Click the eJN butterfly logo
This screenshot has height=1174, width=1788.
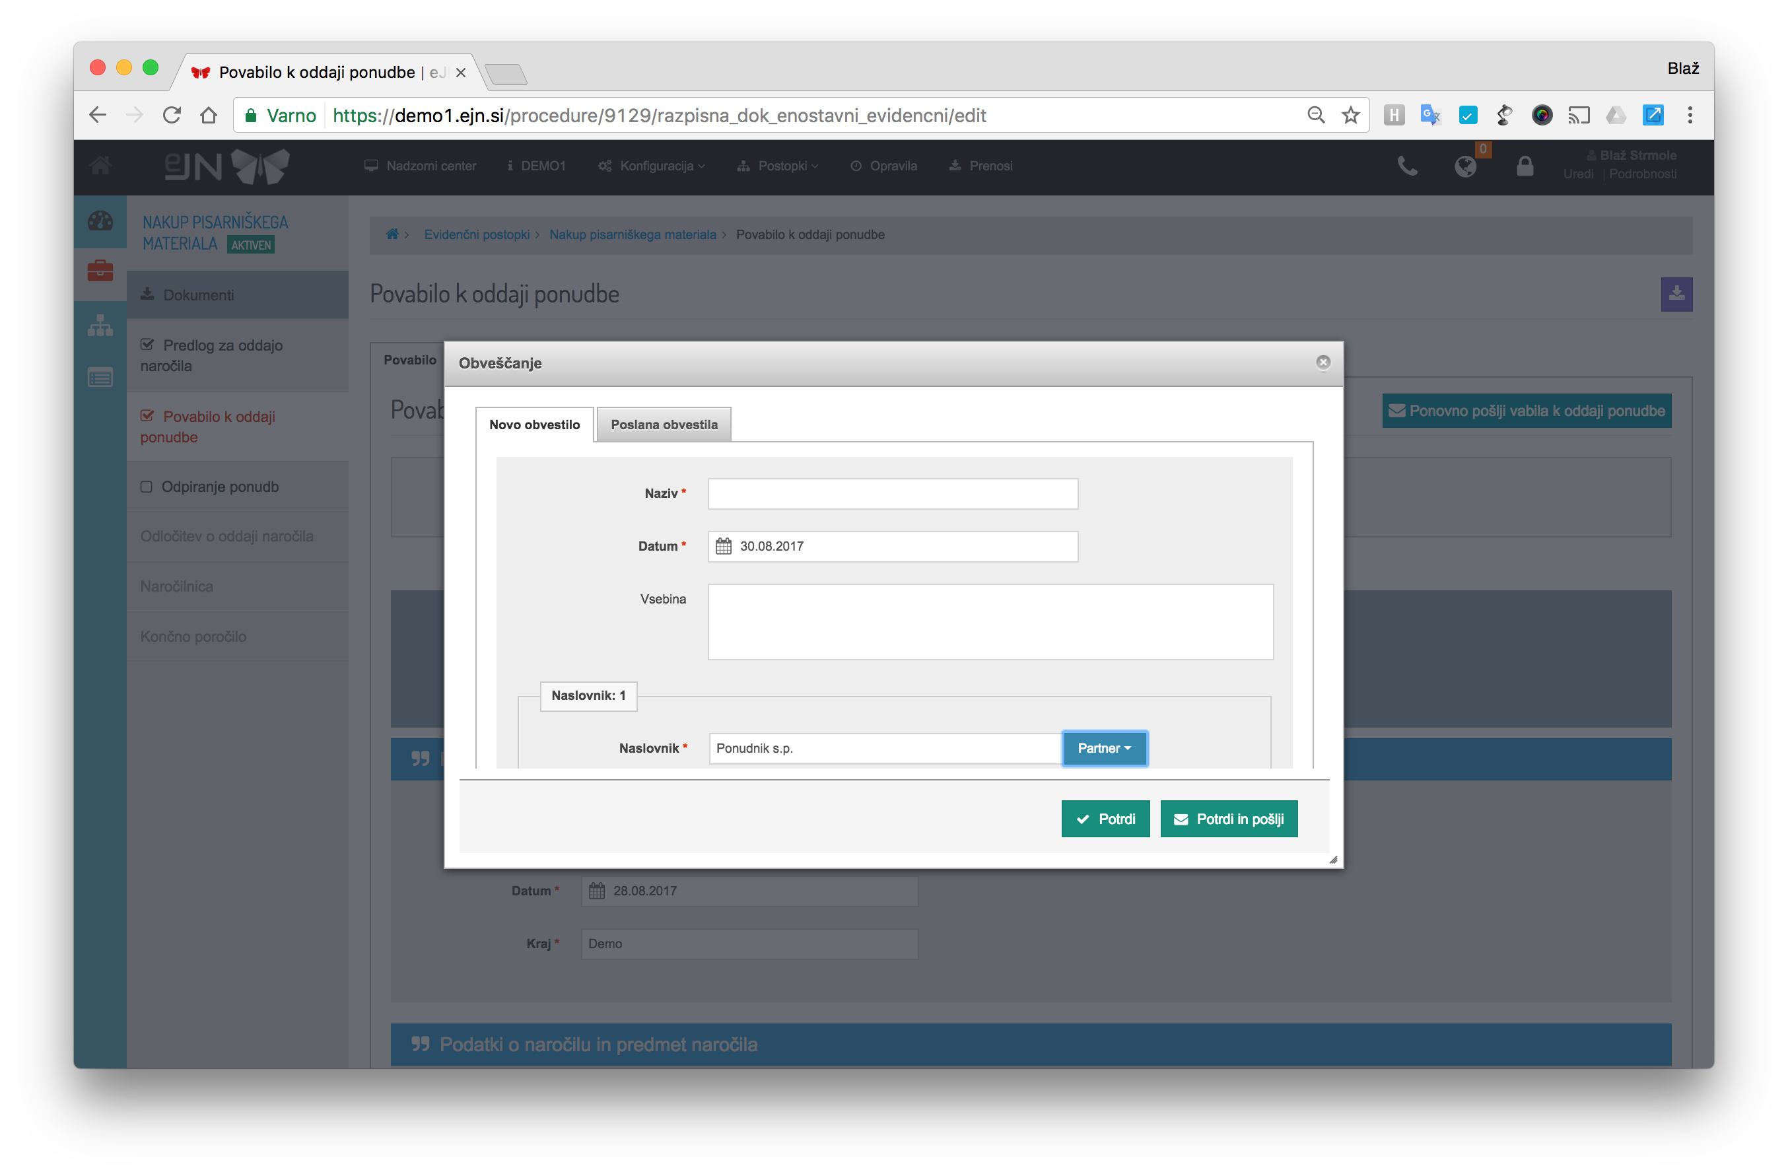click(x=227, y=166)
